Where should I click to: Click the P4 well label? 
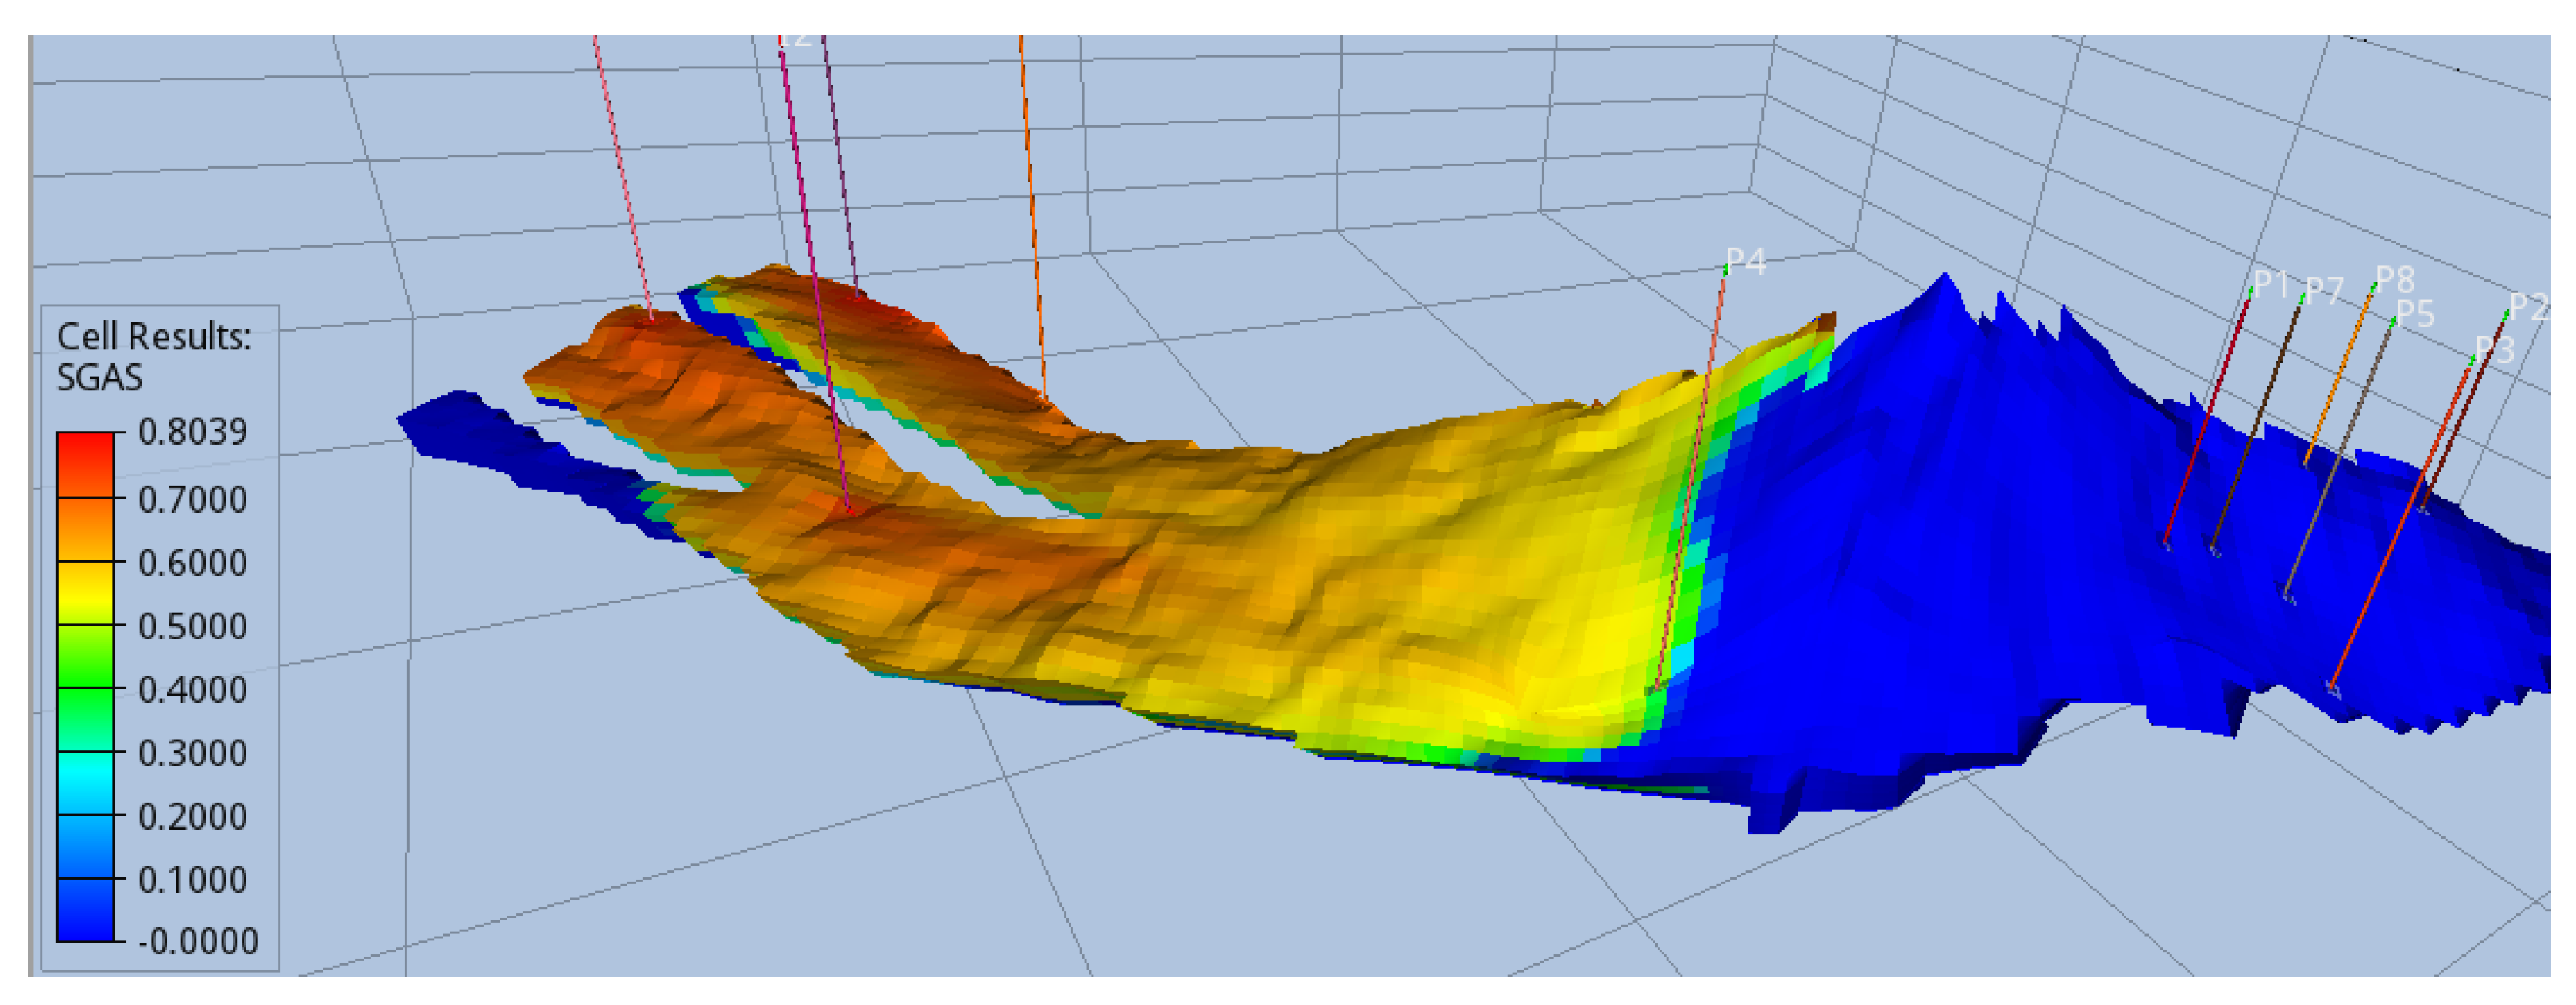click(x=1746, y=262)
